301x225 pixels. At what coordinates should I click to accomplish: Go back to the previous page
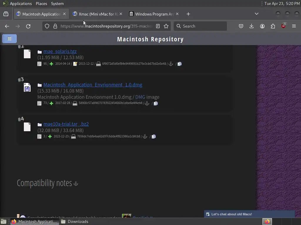[x=7, y=26]
